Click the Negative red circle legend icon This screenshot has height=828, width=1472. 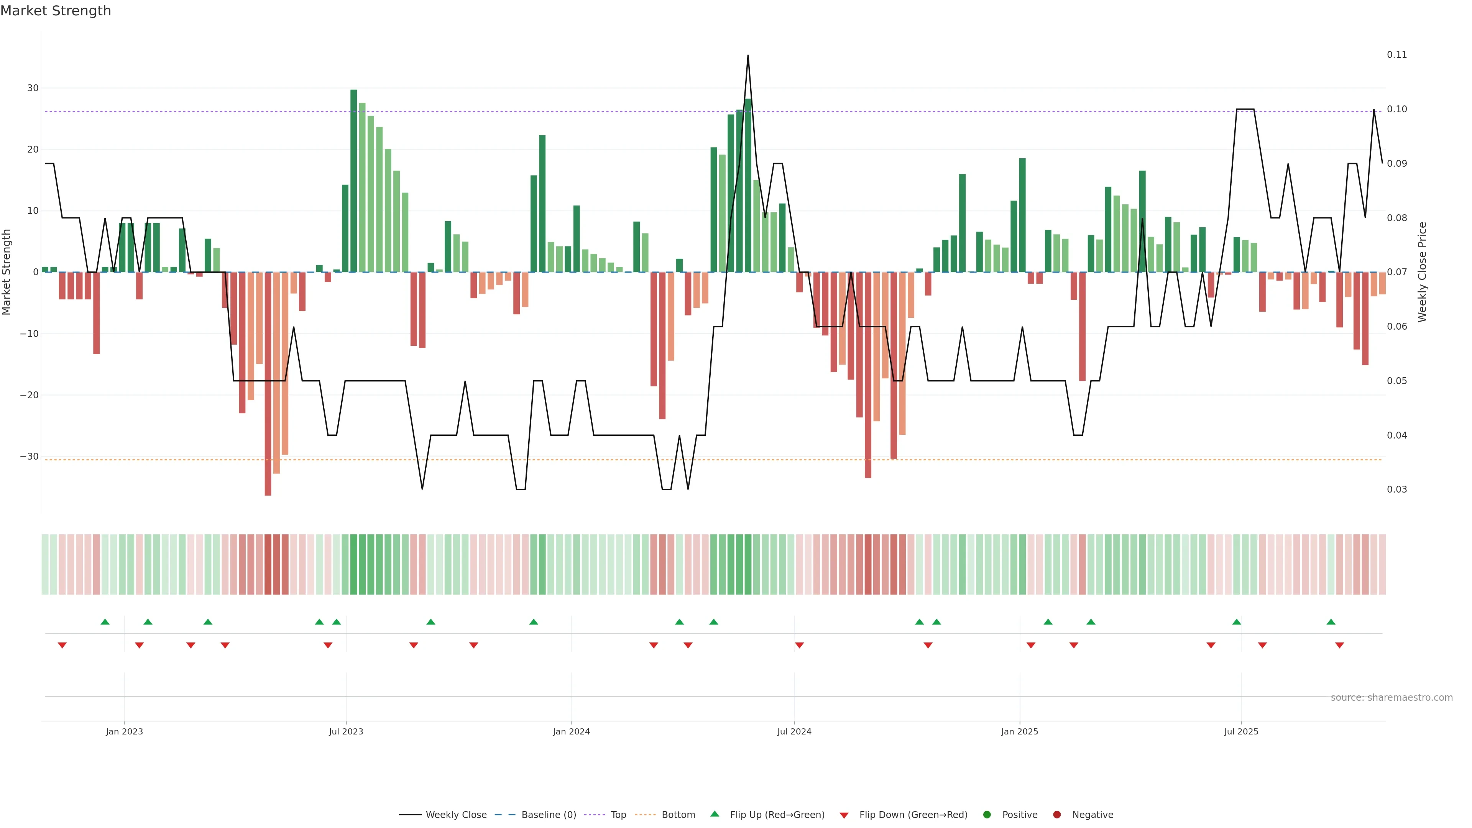[x=1056, y=815]
